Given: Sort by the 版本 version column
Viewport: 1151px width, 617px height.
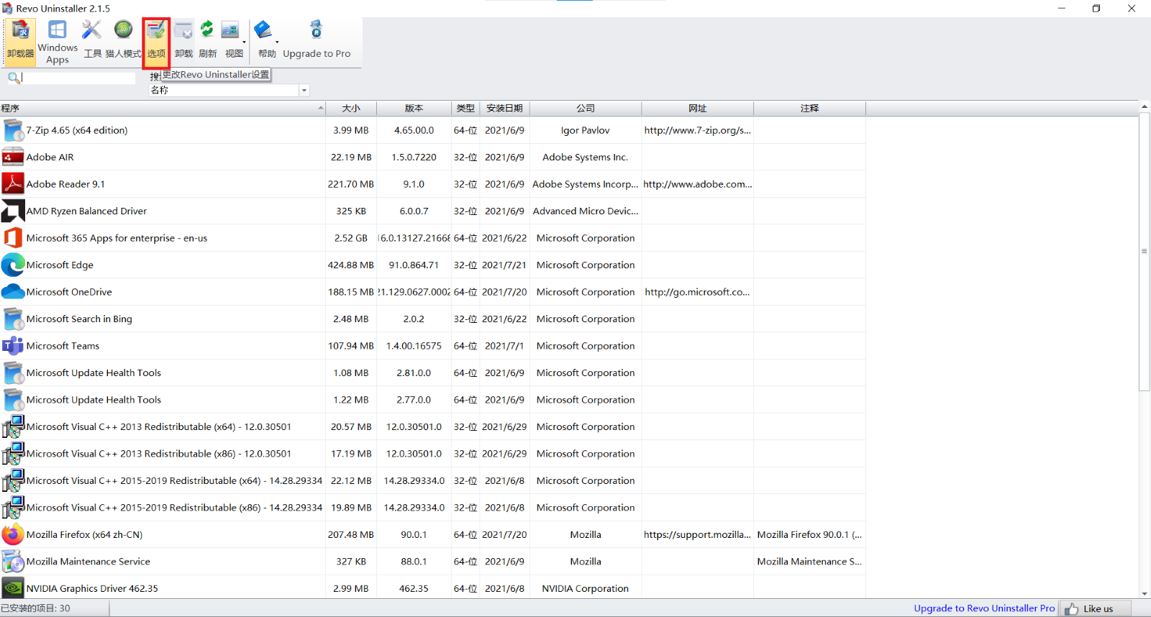Looking at the screenshot, I should tap(414, 109).
